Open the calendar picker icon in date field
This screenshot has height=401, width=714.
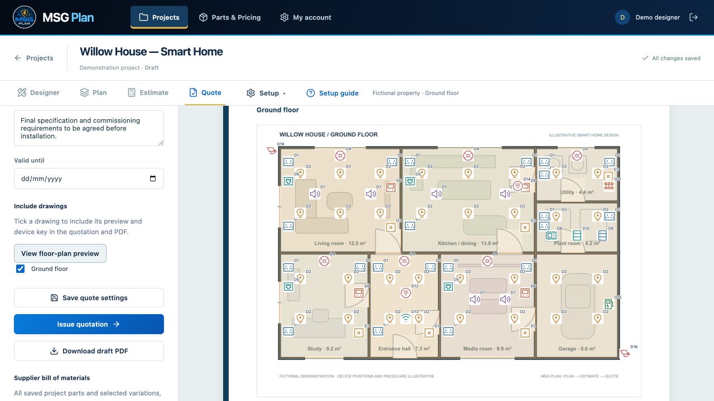(153, 179)
